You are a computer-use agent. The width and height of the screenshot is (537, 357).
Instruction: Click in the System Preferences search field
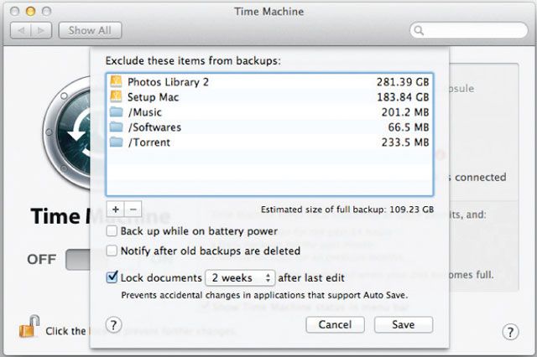[469, 30]
